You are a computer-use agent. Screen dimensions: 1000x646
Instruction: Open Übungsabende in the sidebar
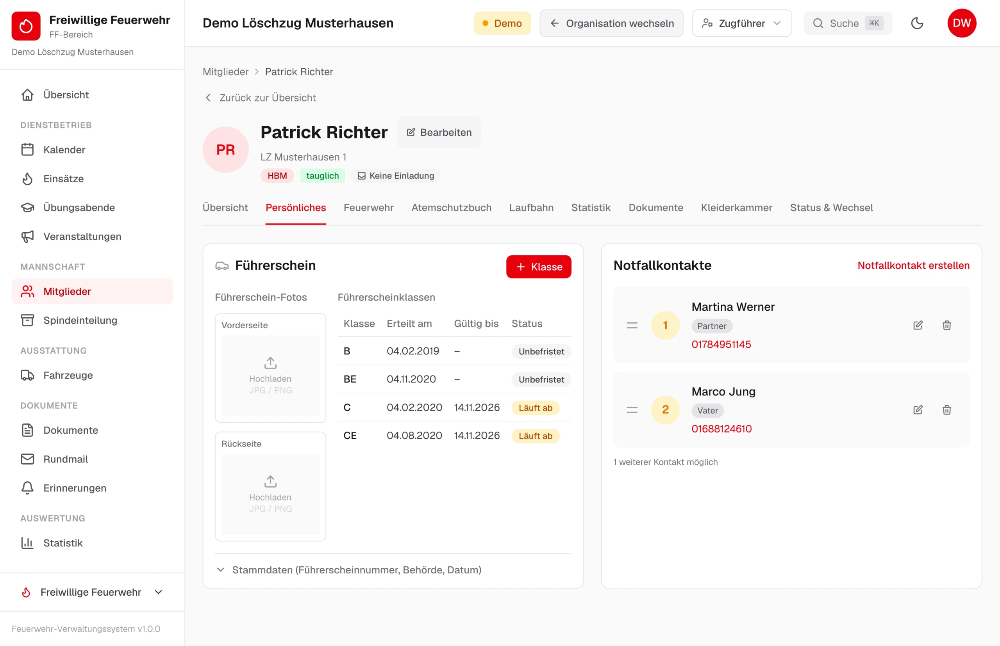pyautogui.click(x=92, y=208)
